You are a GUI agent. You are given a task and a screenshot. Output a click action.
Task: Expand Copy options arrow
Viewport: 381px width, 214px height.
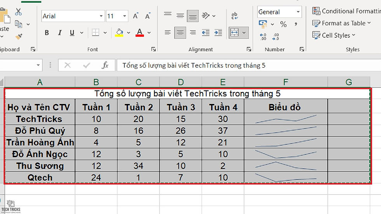coord(28,24)
